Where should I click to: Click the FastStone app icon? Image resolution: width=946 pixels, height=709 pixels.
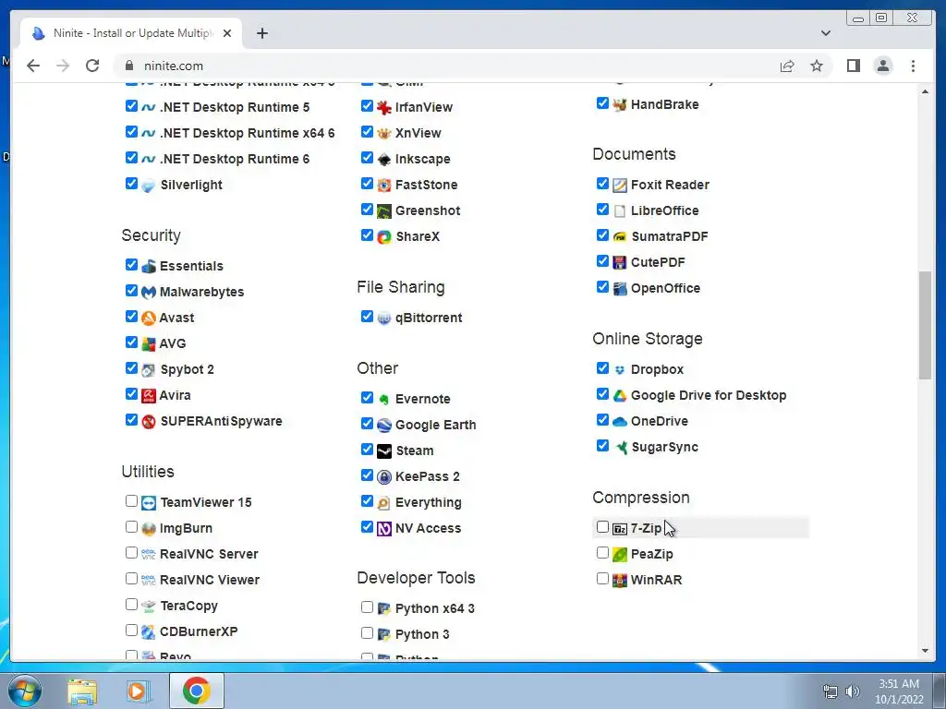pyautogui.click(x=383, y=185)
